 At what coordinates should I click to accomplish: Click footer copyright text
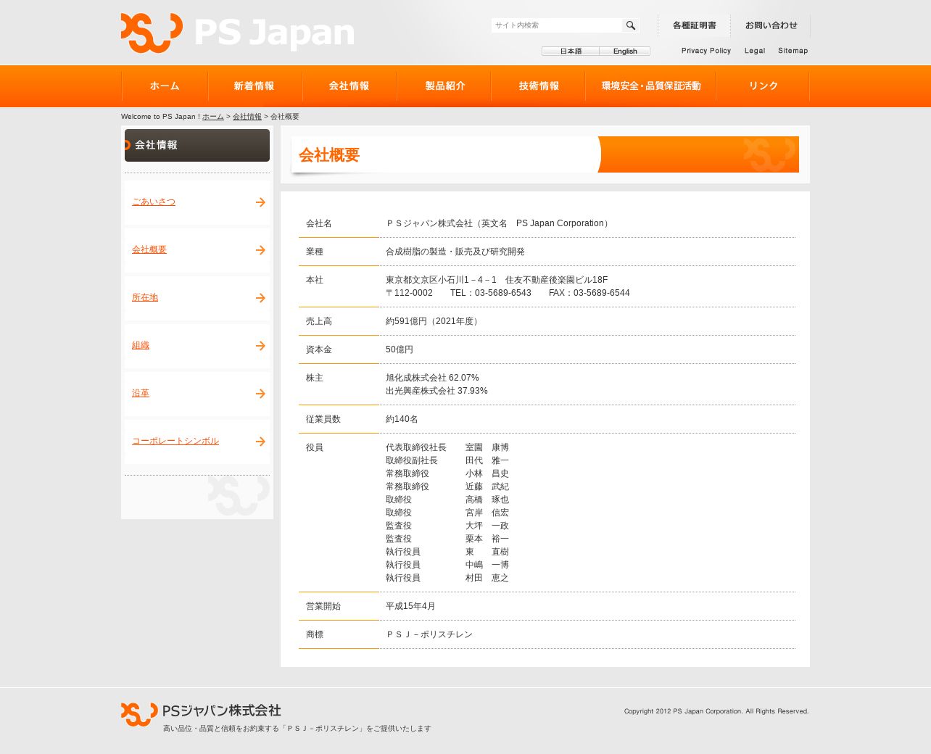pos(716,711)
